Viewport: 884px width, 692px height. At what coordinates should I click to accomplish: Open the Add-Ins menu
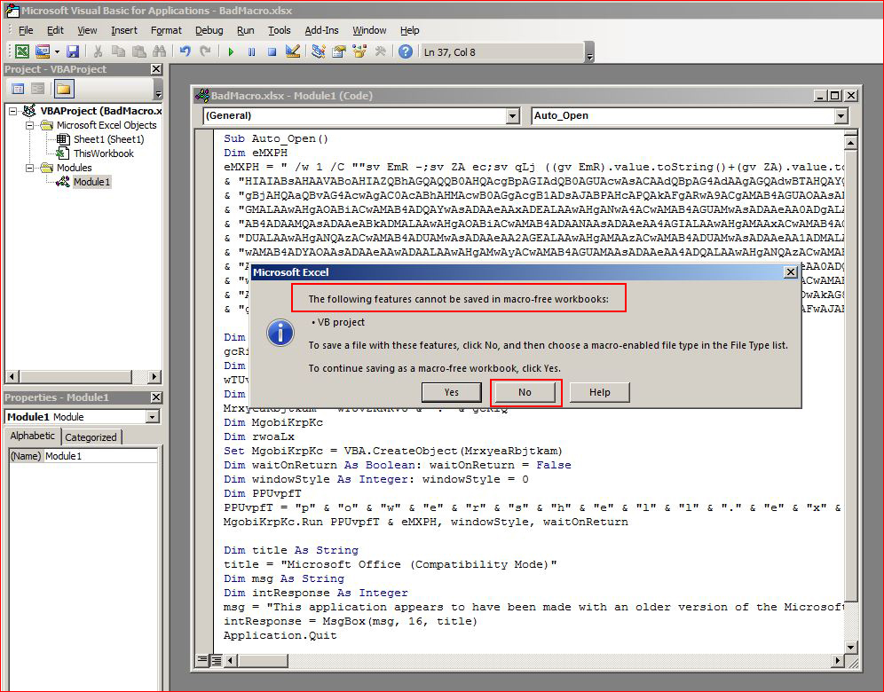click(322, 30)
